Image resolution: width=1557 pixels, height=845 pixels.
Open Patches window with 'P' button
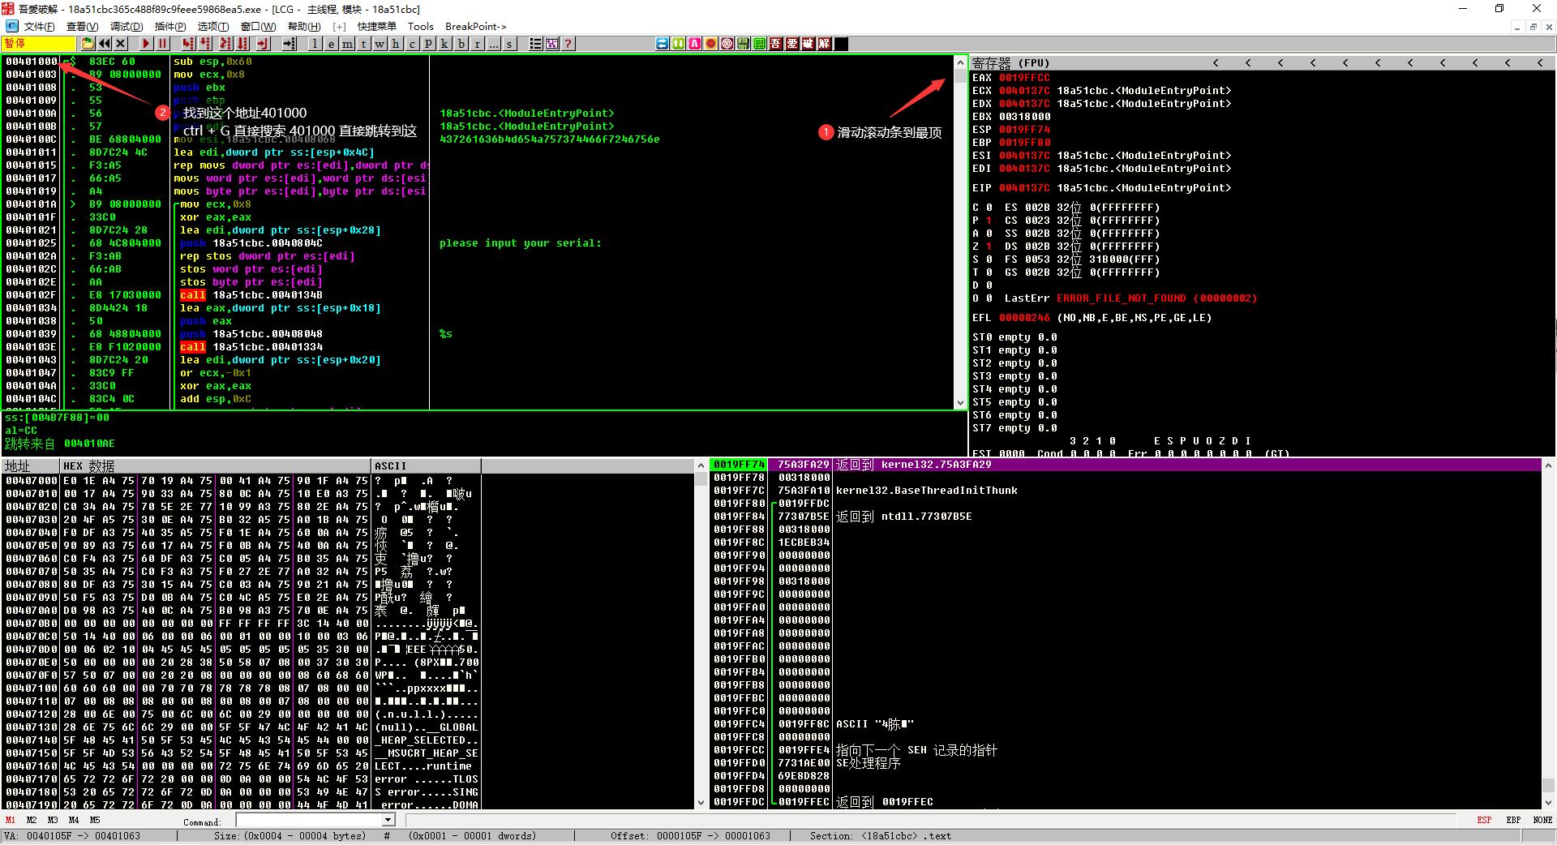(x=429, y=44)
